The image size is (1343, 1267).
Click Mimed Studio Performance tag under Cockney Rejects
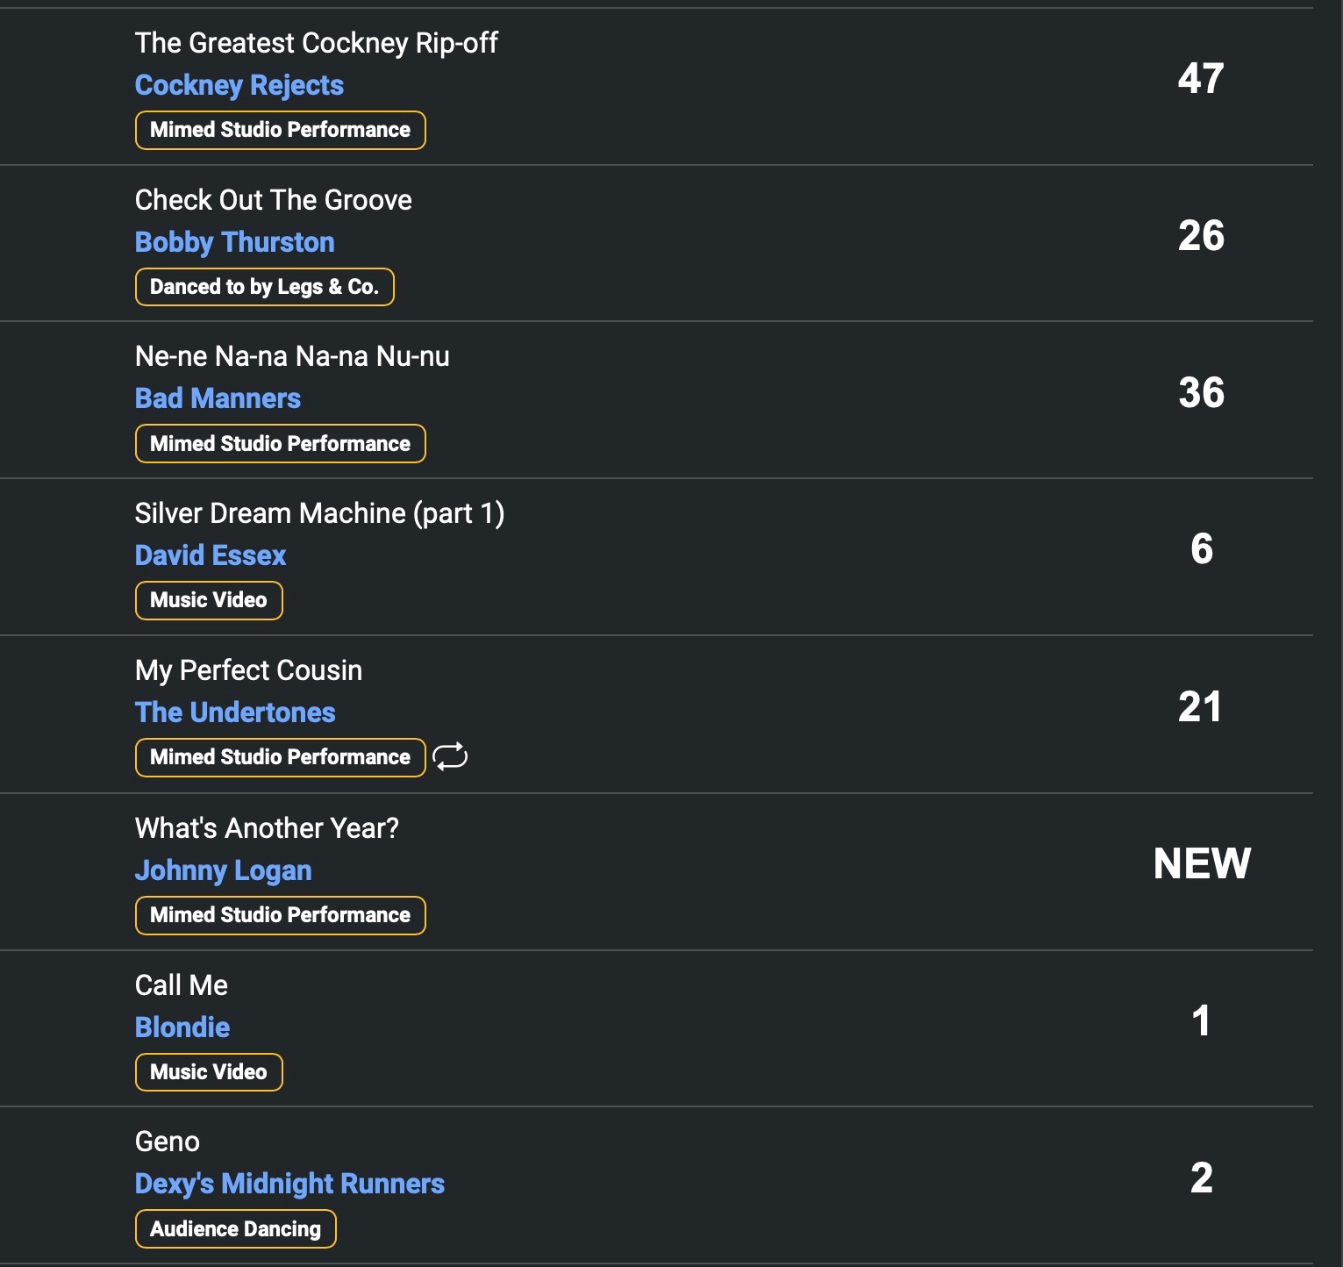[x=280, y=130]
